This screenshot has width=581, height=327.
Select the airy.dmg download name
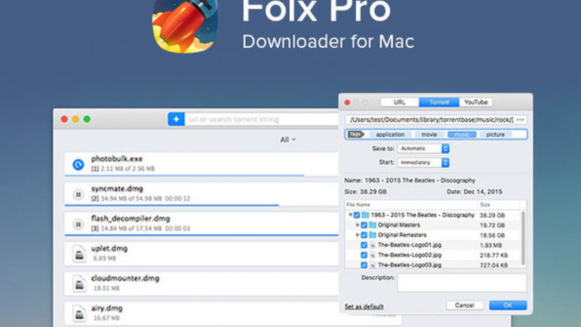pos(107,308)
